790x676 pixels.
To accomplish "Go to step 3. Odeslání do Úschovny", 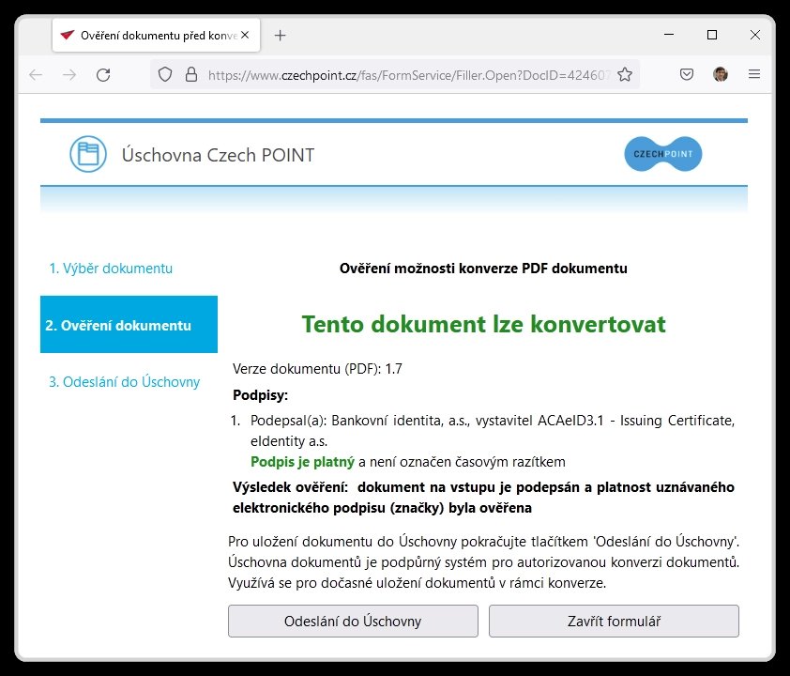I will click(124, 381).
